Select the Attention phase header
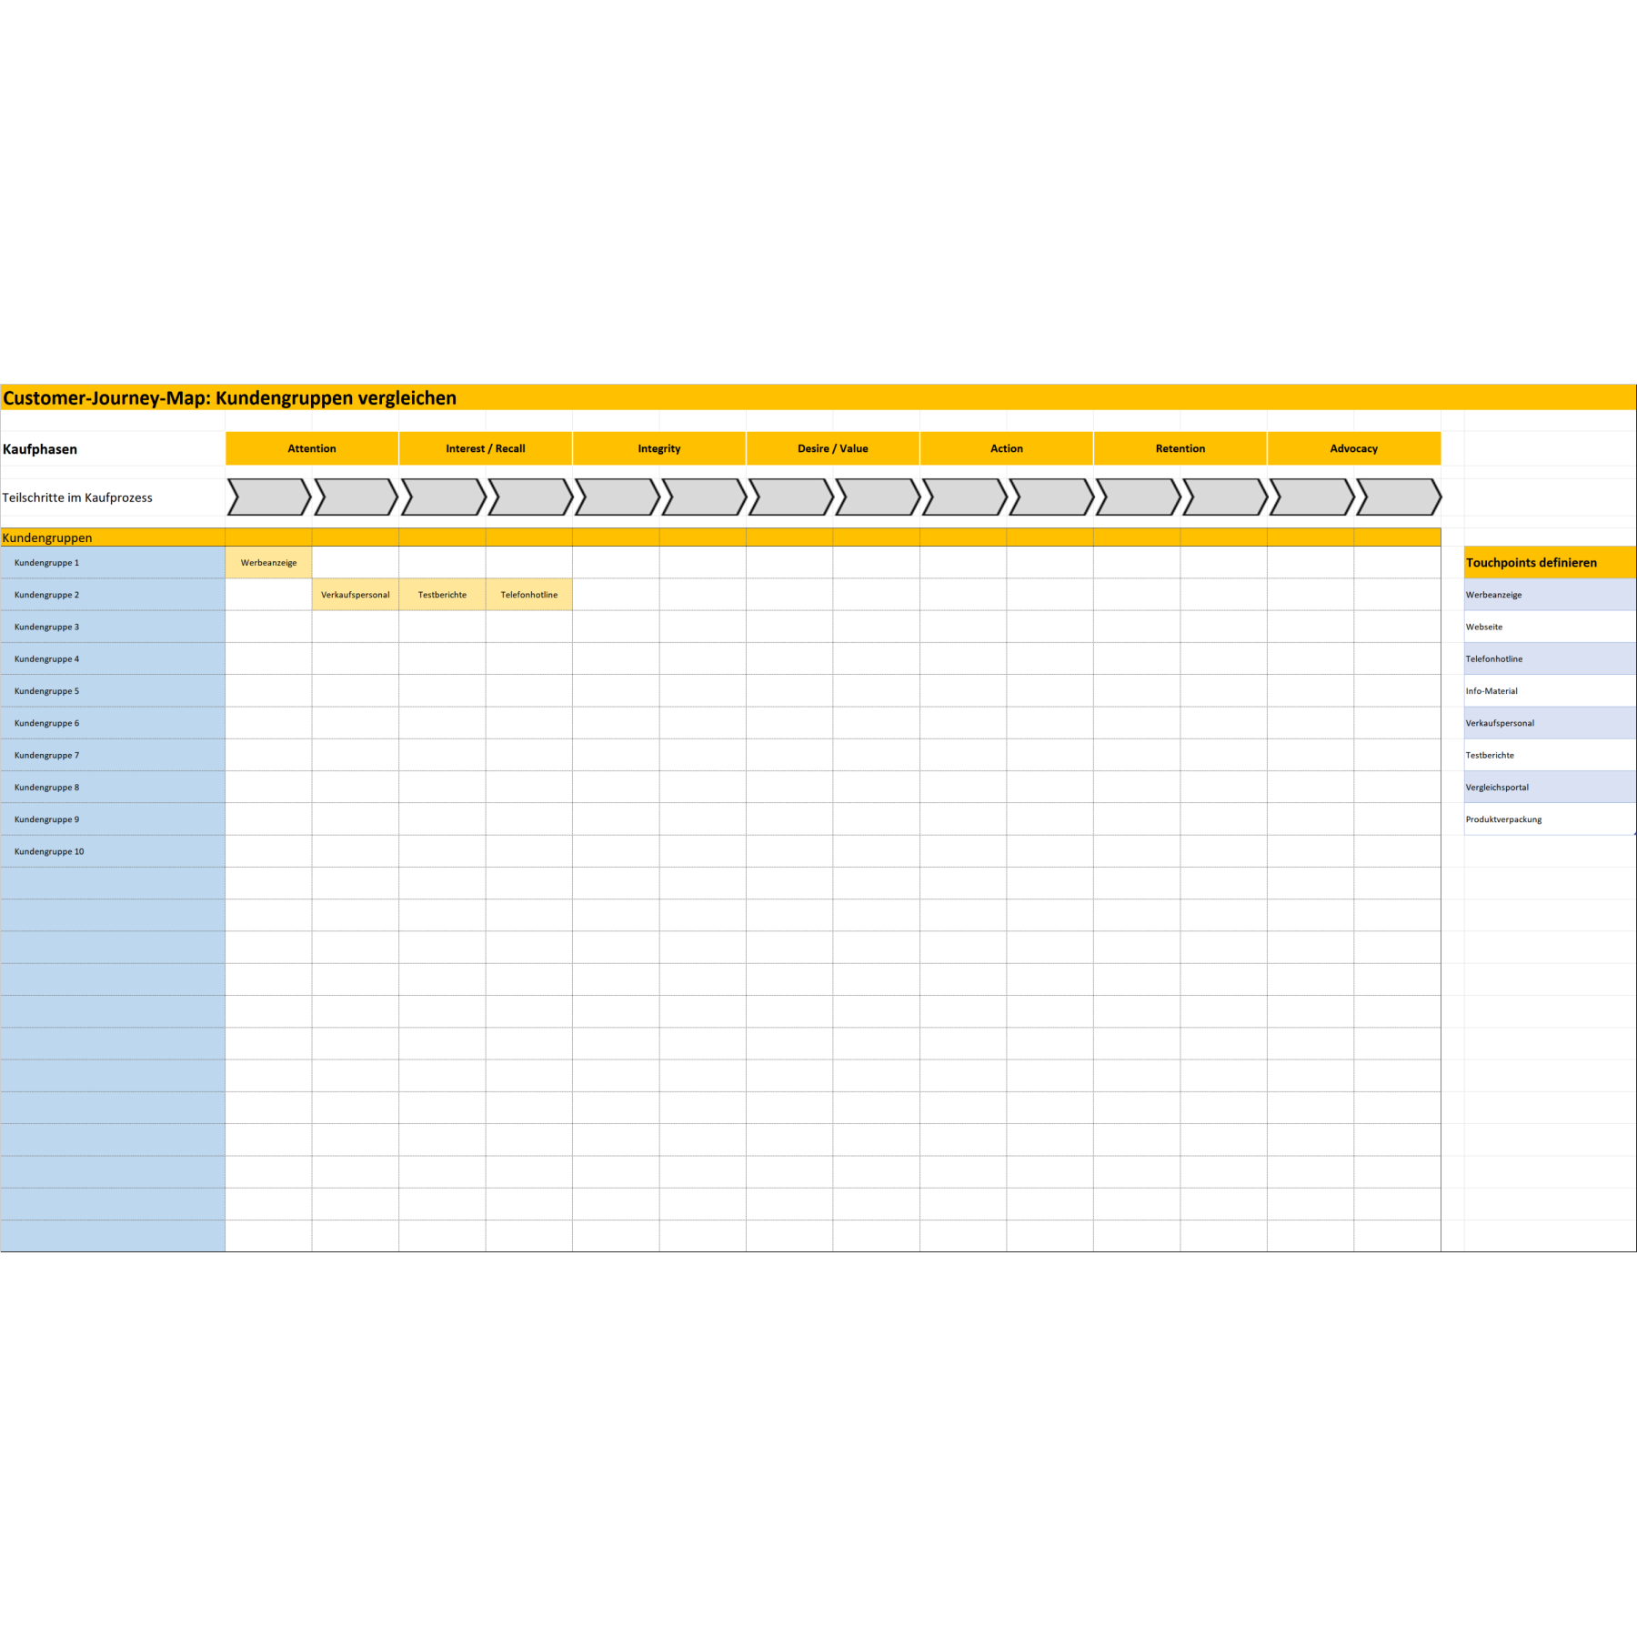 pos(312,448)
